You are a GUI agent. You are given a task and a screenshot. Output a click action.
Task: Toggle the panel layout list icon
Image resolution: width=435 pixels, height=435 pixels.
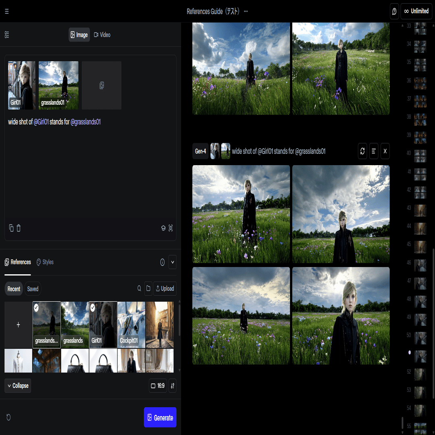tap(7, 35)
